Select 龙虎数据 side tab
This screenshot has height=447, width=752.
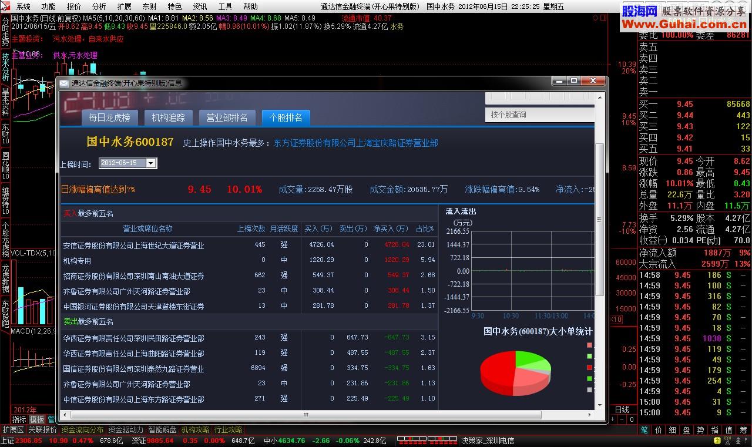click(x=5, y=278)
